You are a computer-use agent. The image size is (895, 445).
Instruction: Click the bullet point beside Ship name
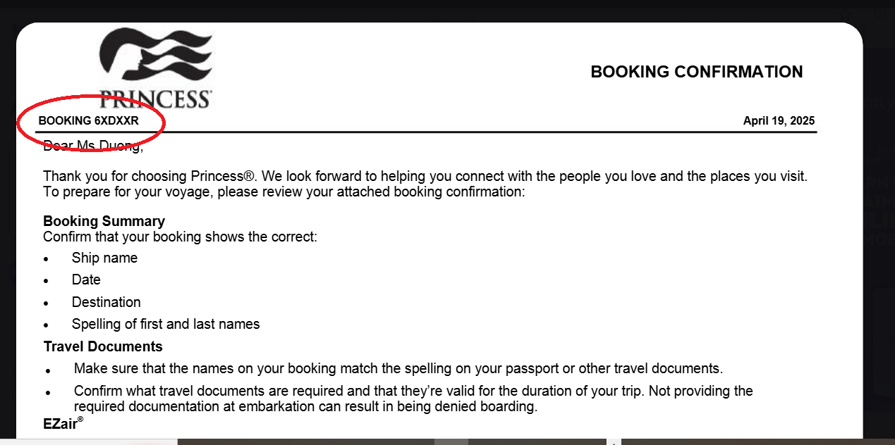click(47, 259)
